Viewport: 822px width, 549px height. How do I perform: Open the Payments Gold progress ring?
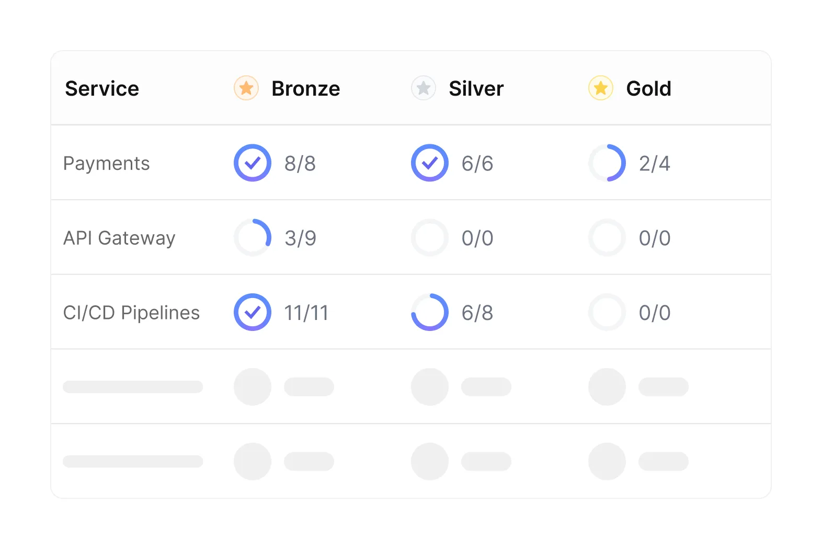pyautogui.click(x=607, y=163)
